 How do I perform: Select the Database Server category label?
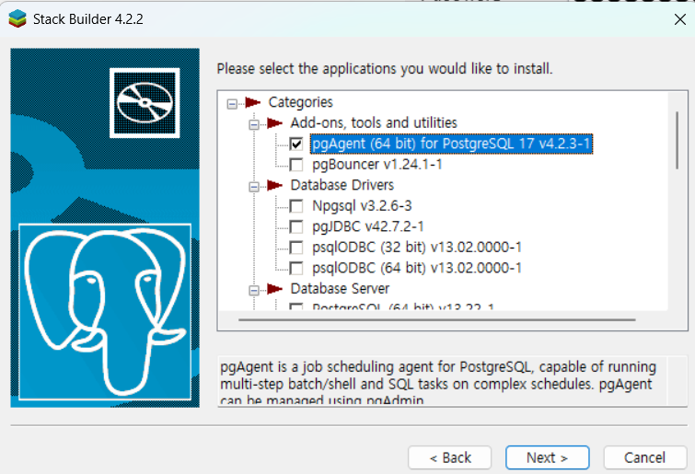click(x=340, y=288)
